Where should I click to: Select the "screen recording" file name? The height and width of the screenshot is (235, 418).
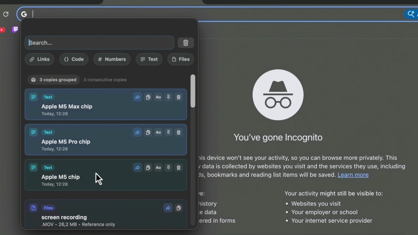[64, 217]
